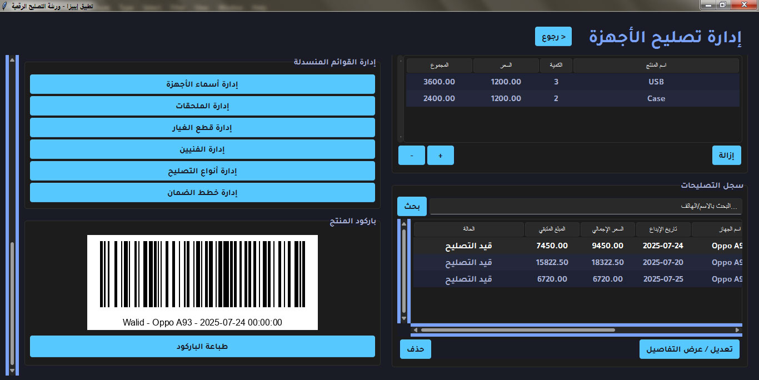Sort by الحالة column header
The width and height of the screenshot is (759, 380).
pos(469,229)
